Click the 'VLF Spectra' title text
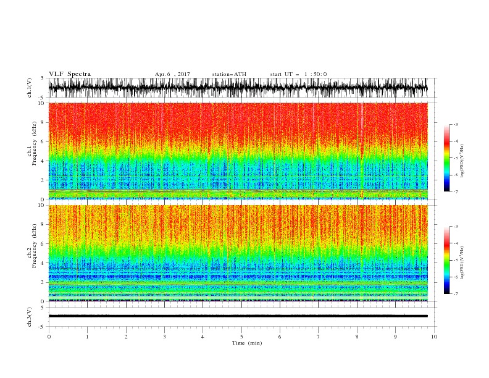Viewport: 489px width, 378px height. (70, 74)
